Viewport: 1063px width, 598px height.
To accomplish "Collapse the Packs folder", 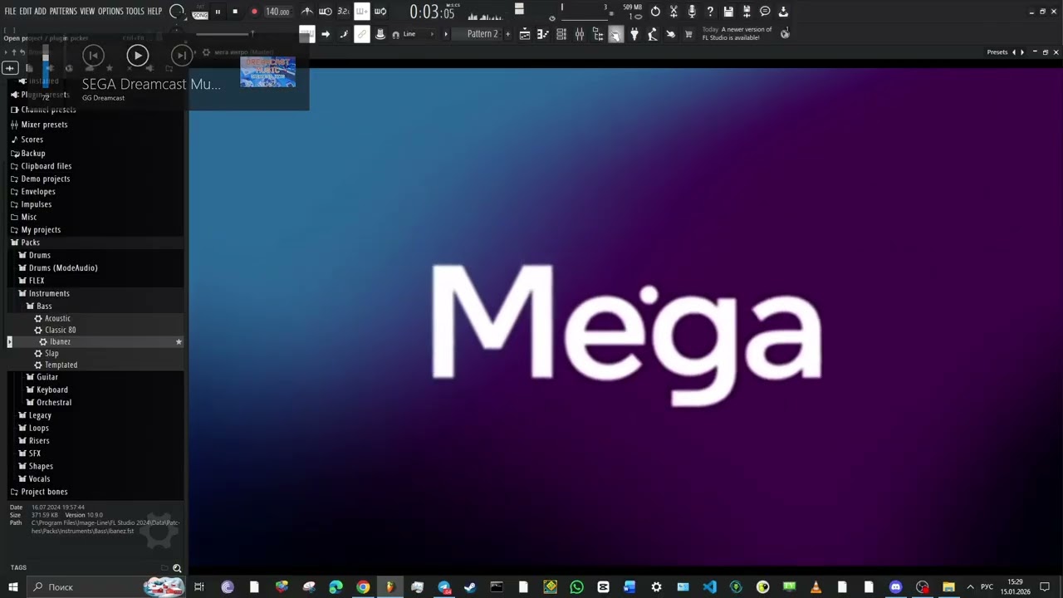I will pos(30,243).
